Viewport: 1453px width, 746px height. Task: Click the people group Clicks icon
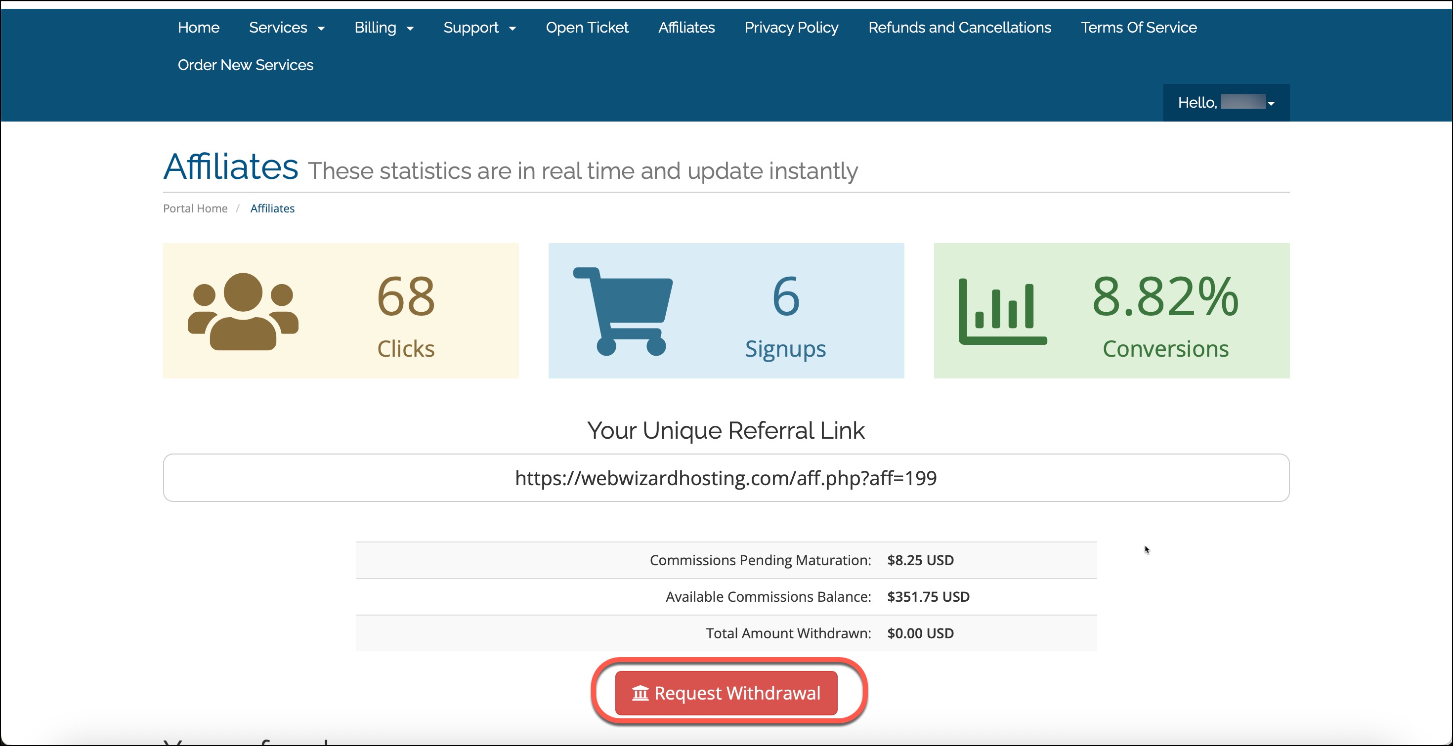click(x=243, y=311)
